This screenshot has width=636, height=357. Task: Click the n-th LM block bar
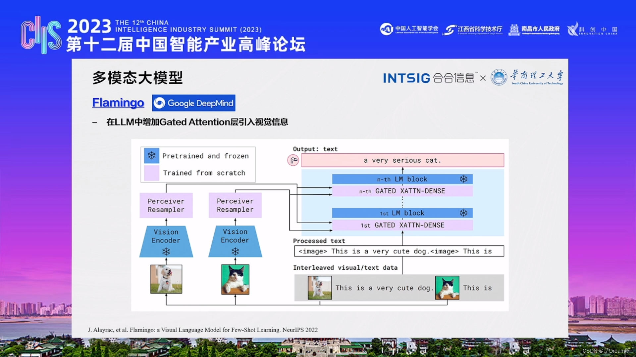tap(402, 179)
